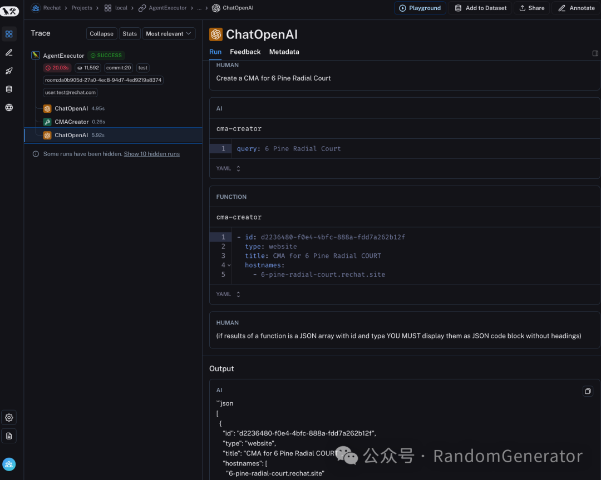
Task: Switch to the Run tab
Action: tap(215, 52)
